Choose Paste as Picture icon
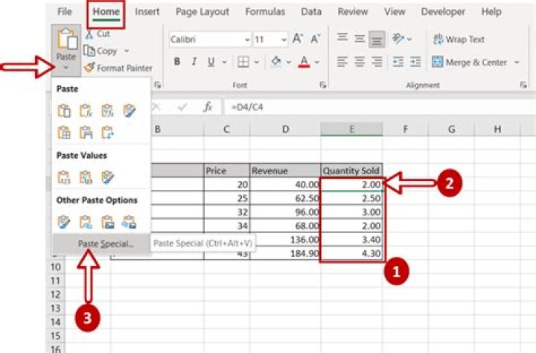 [107, 222]
